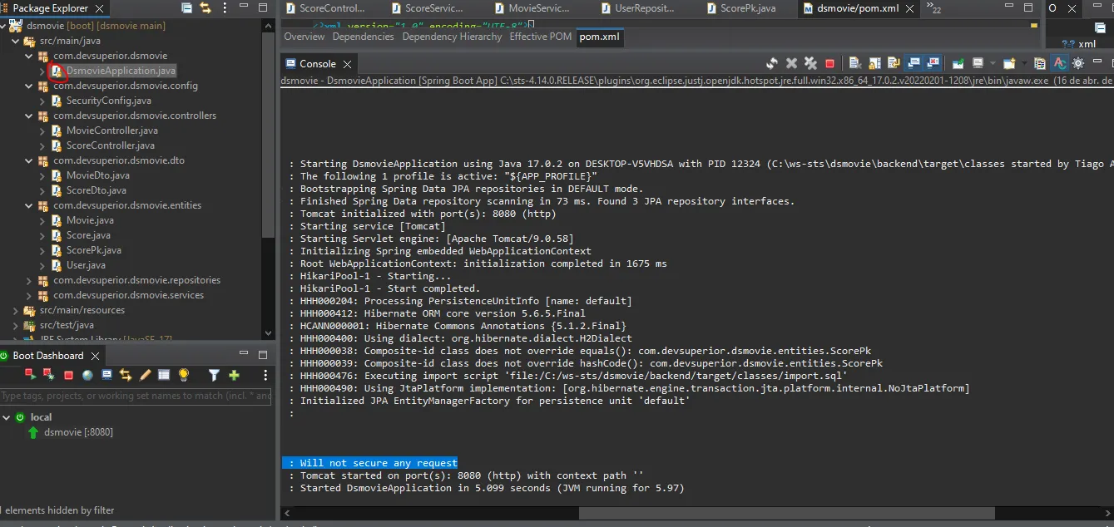The image size is (1114, 527).
Task: Open the Dependency Hierarchy tab
Action: tap(452, 37)
